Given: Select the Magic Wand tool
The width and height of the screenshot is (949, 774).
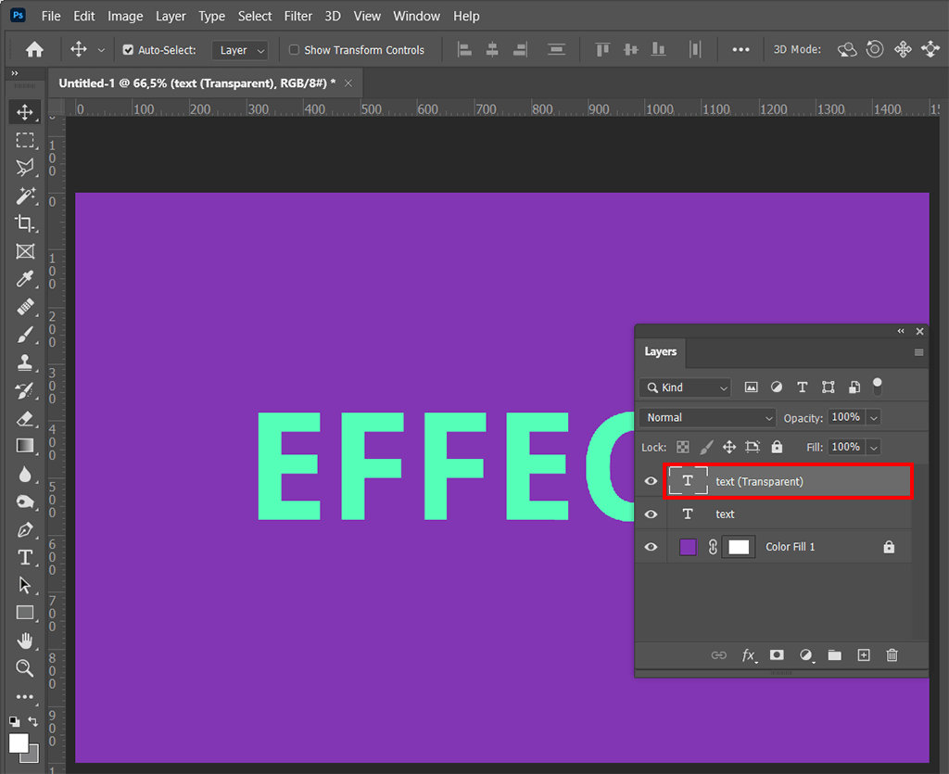Looking at the screenshot, I should (25, 196).
